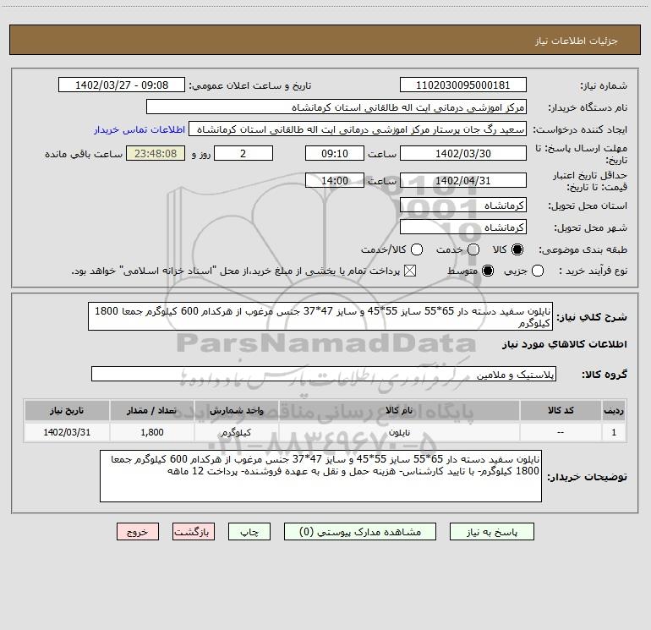
Task: Click the 'نایلون' item name cell
Action: click(x=399, y=432)
